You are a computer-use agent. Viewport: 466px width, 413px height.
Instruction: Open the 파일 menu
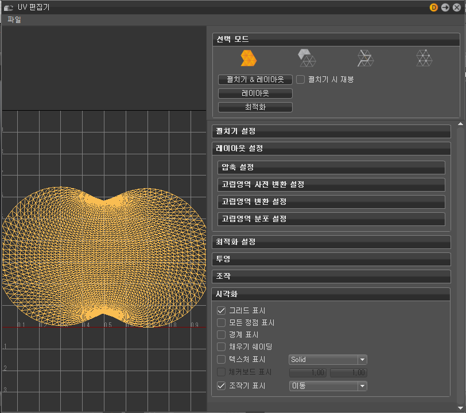13,19
